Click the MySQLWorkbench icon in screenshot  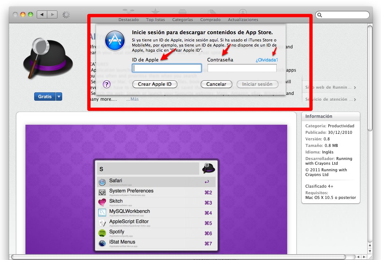pyautogui.click(x=102, y=213)
